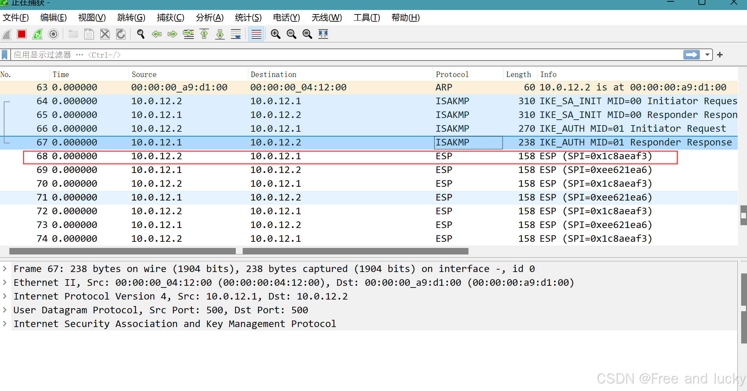Image resolution: width=747 pixels, height=391 pixels.
Task: Toggle the colorize packet list button
Action: tap(256, 34)
